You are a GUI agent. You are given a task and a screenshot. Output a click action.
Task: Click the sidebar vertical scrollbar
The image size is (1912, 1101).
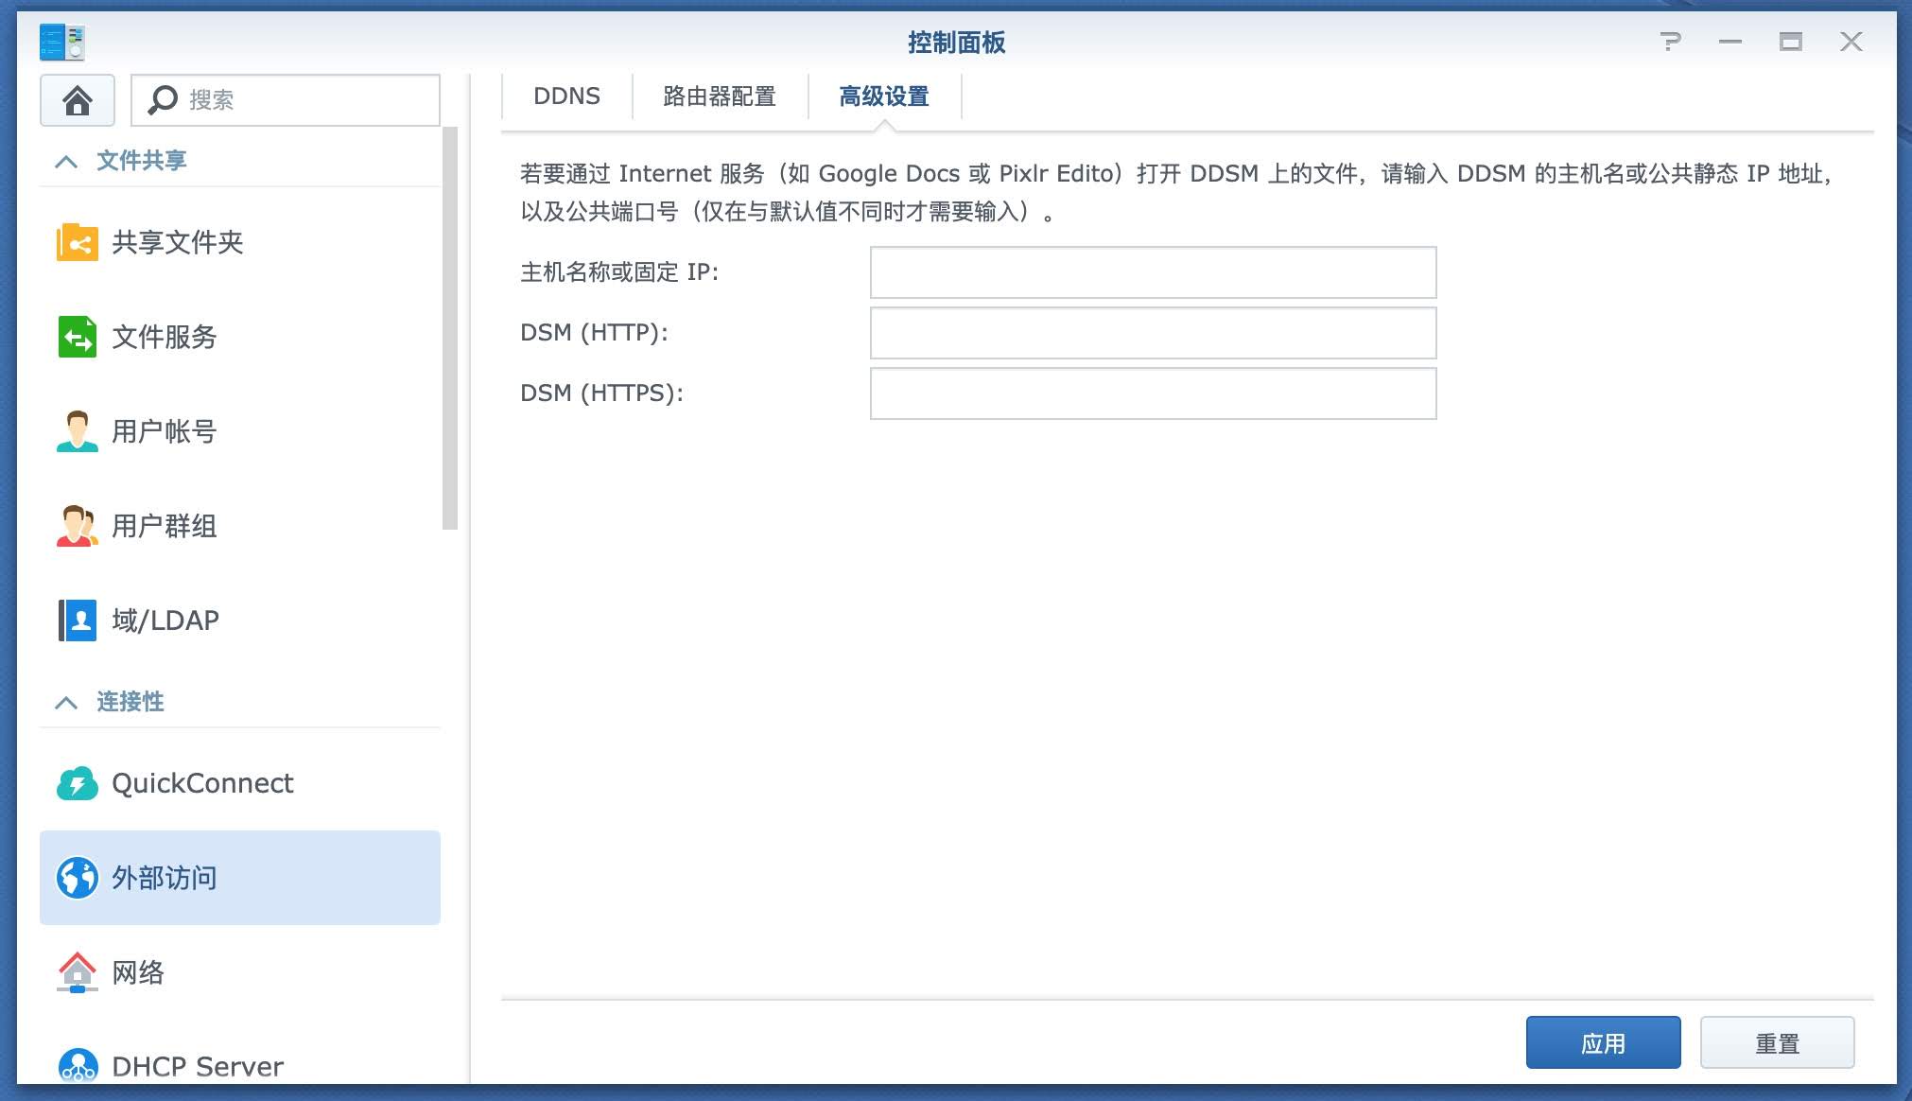pyautogui.click(x=450, y=327)
